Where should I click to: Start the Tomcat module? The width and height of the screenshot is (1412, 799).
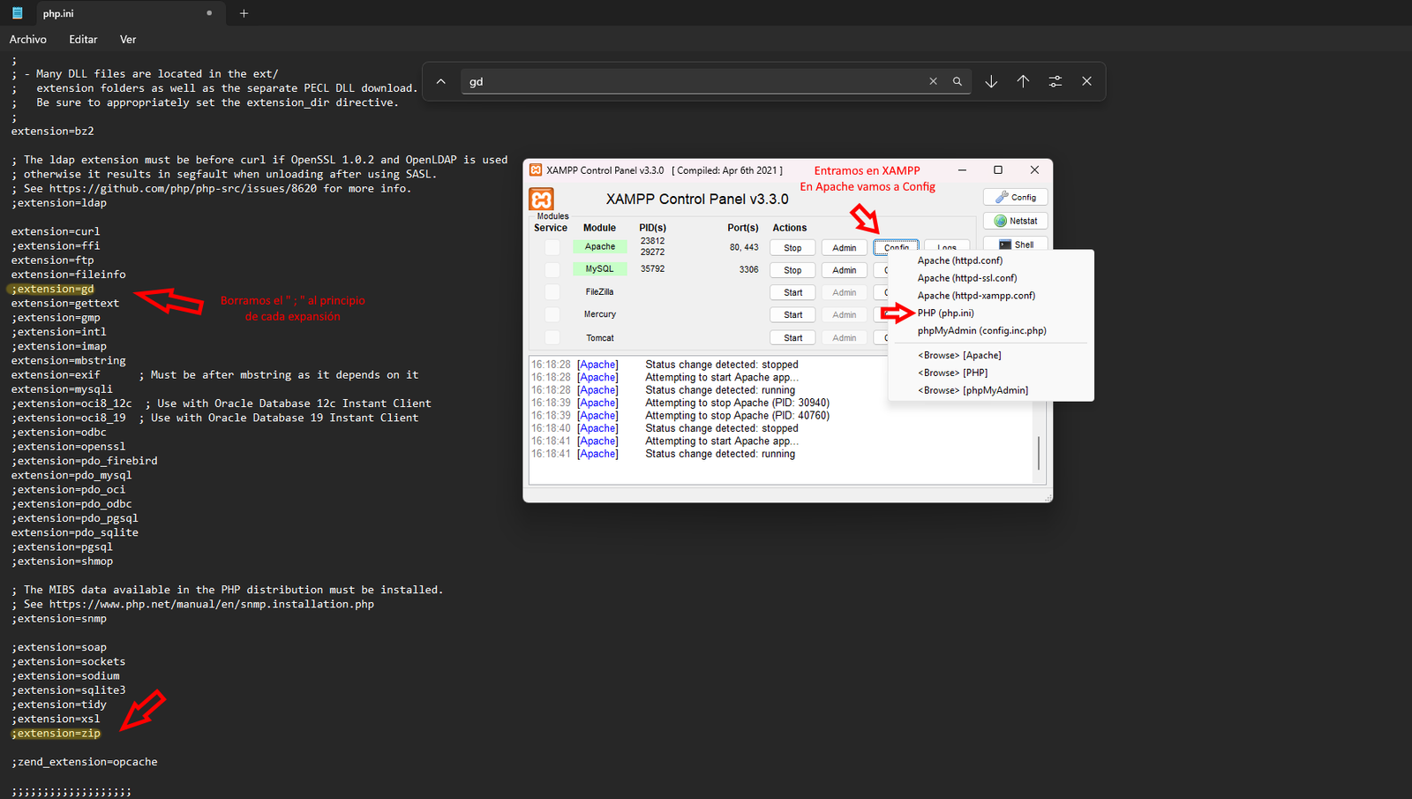(x=792, y=337)
